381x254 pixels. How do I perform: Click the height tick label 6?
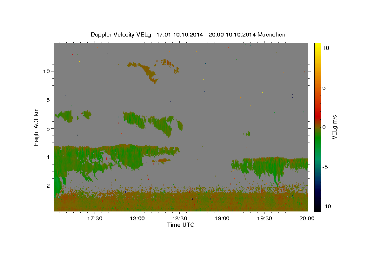pos(48,128)
